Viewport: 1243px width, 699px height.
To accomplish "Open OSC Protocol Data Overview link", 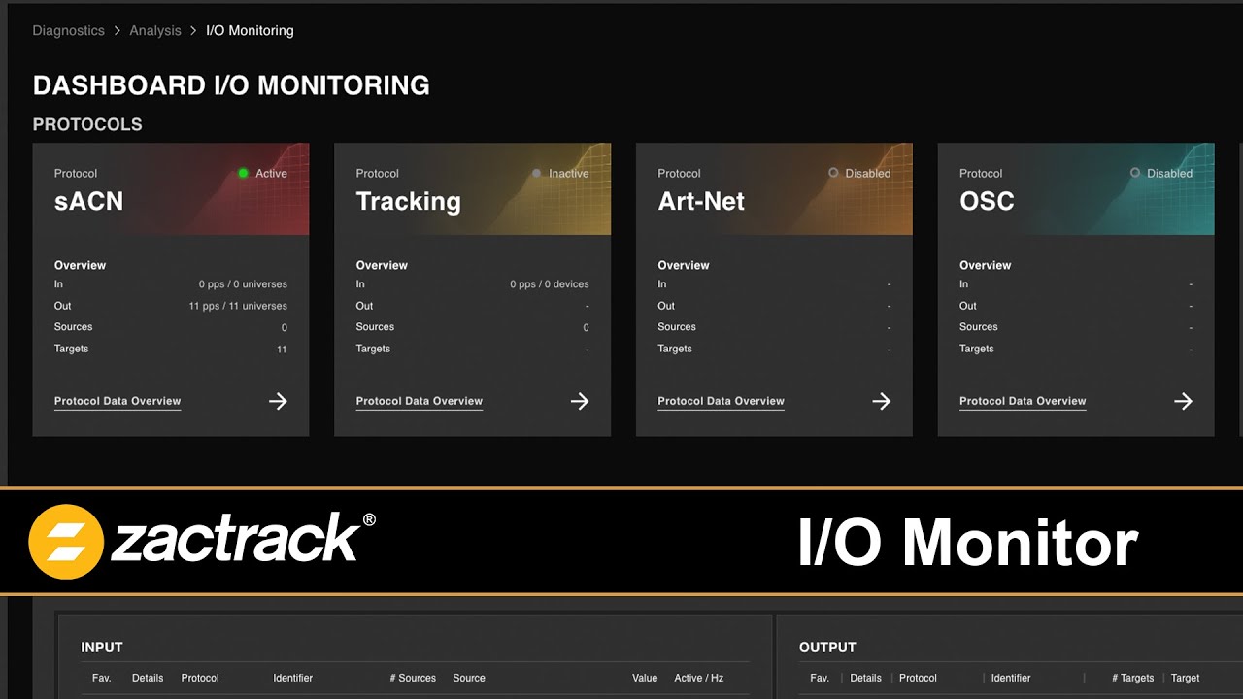I will (x=1023, y=401).
